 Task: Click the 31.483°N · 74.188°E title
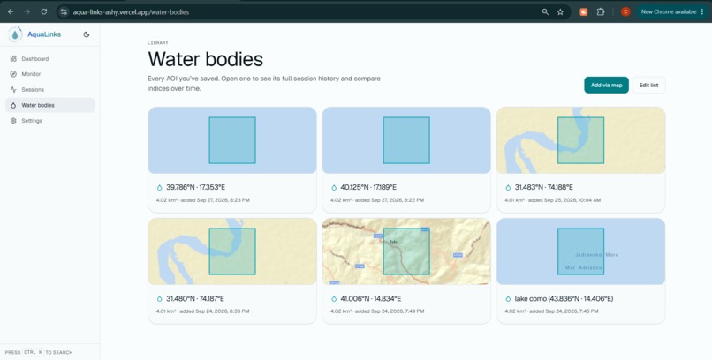[543, 187]
